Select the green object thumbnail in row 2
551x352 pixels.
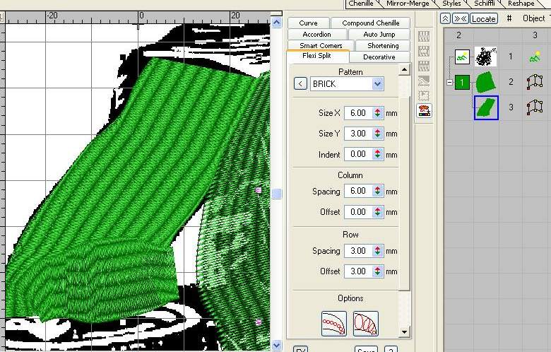486,82
